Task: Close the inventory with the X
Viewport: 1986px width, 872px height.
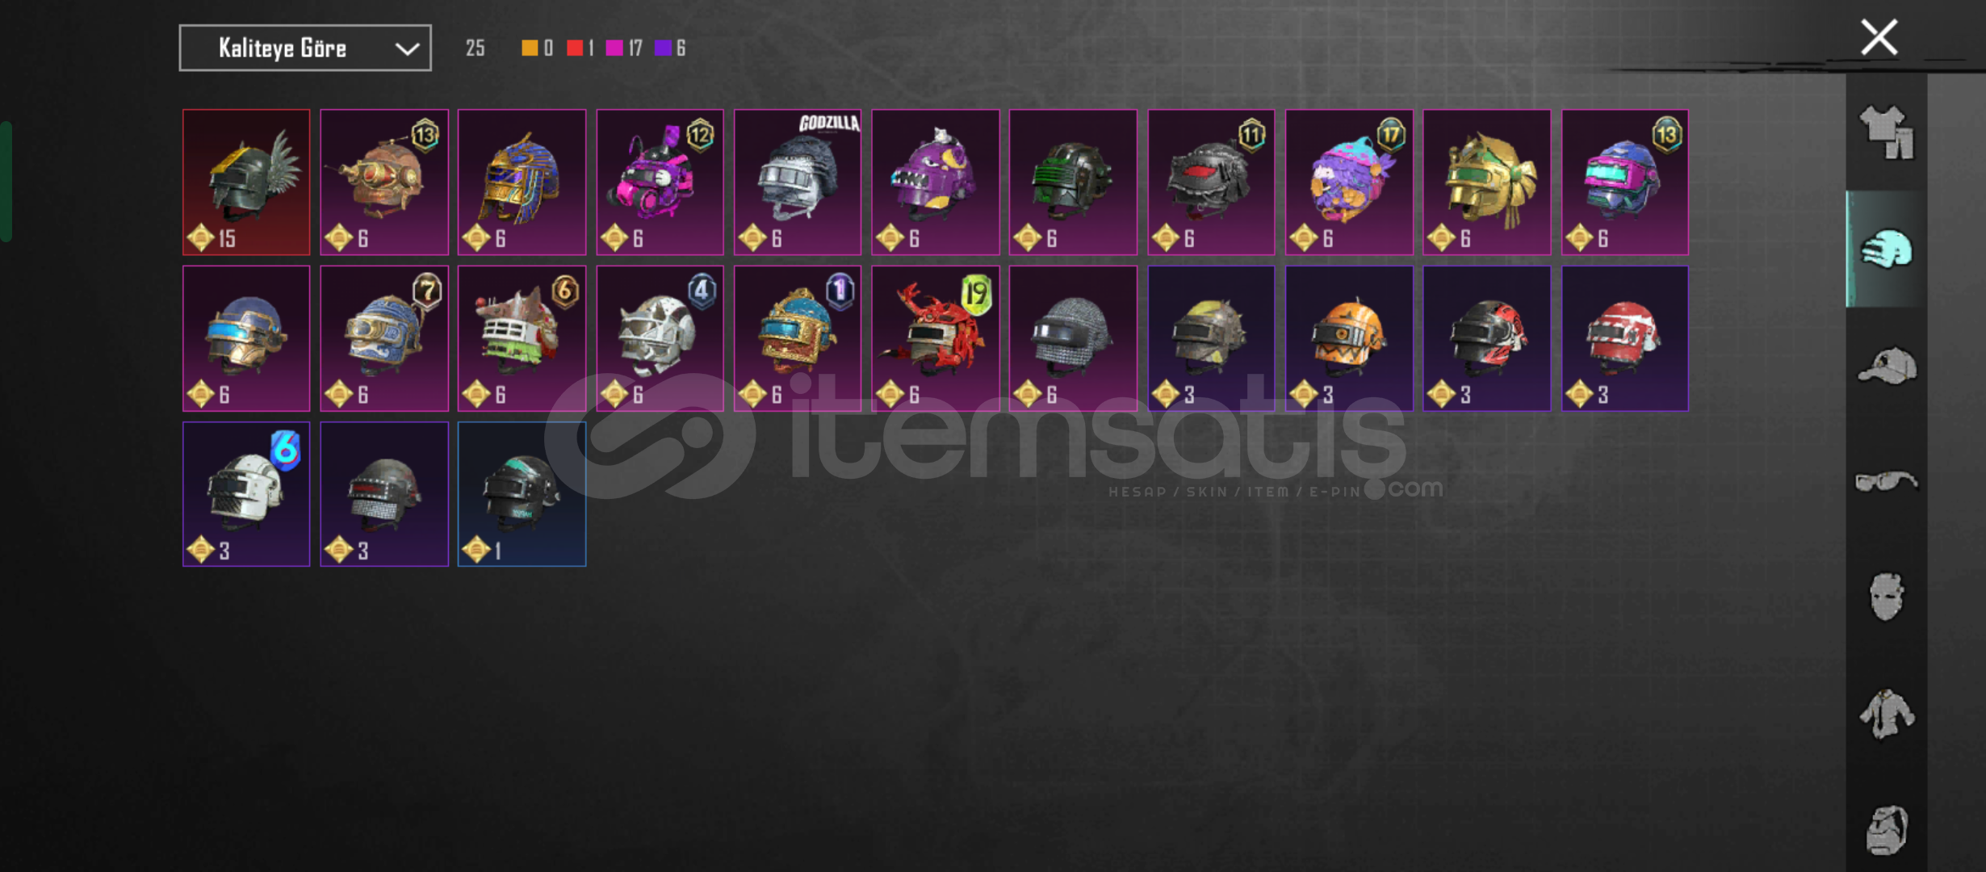Action: [x=1879, y=37]
